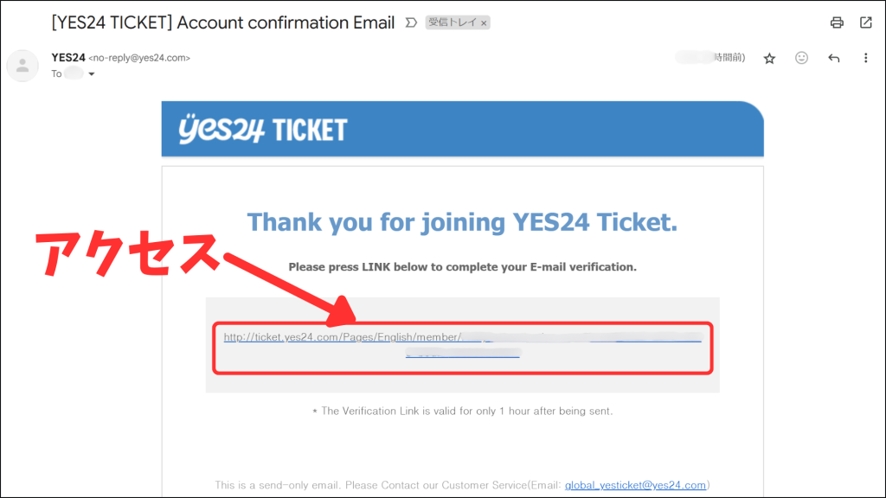The width and height of the screenshot is (886, 498).
Task: Open the ticket.yes24.com verification link
Action: [342, 337]
